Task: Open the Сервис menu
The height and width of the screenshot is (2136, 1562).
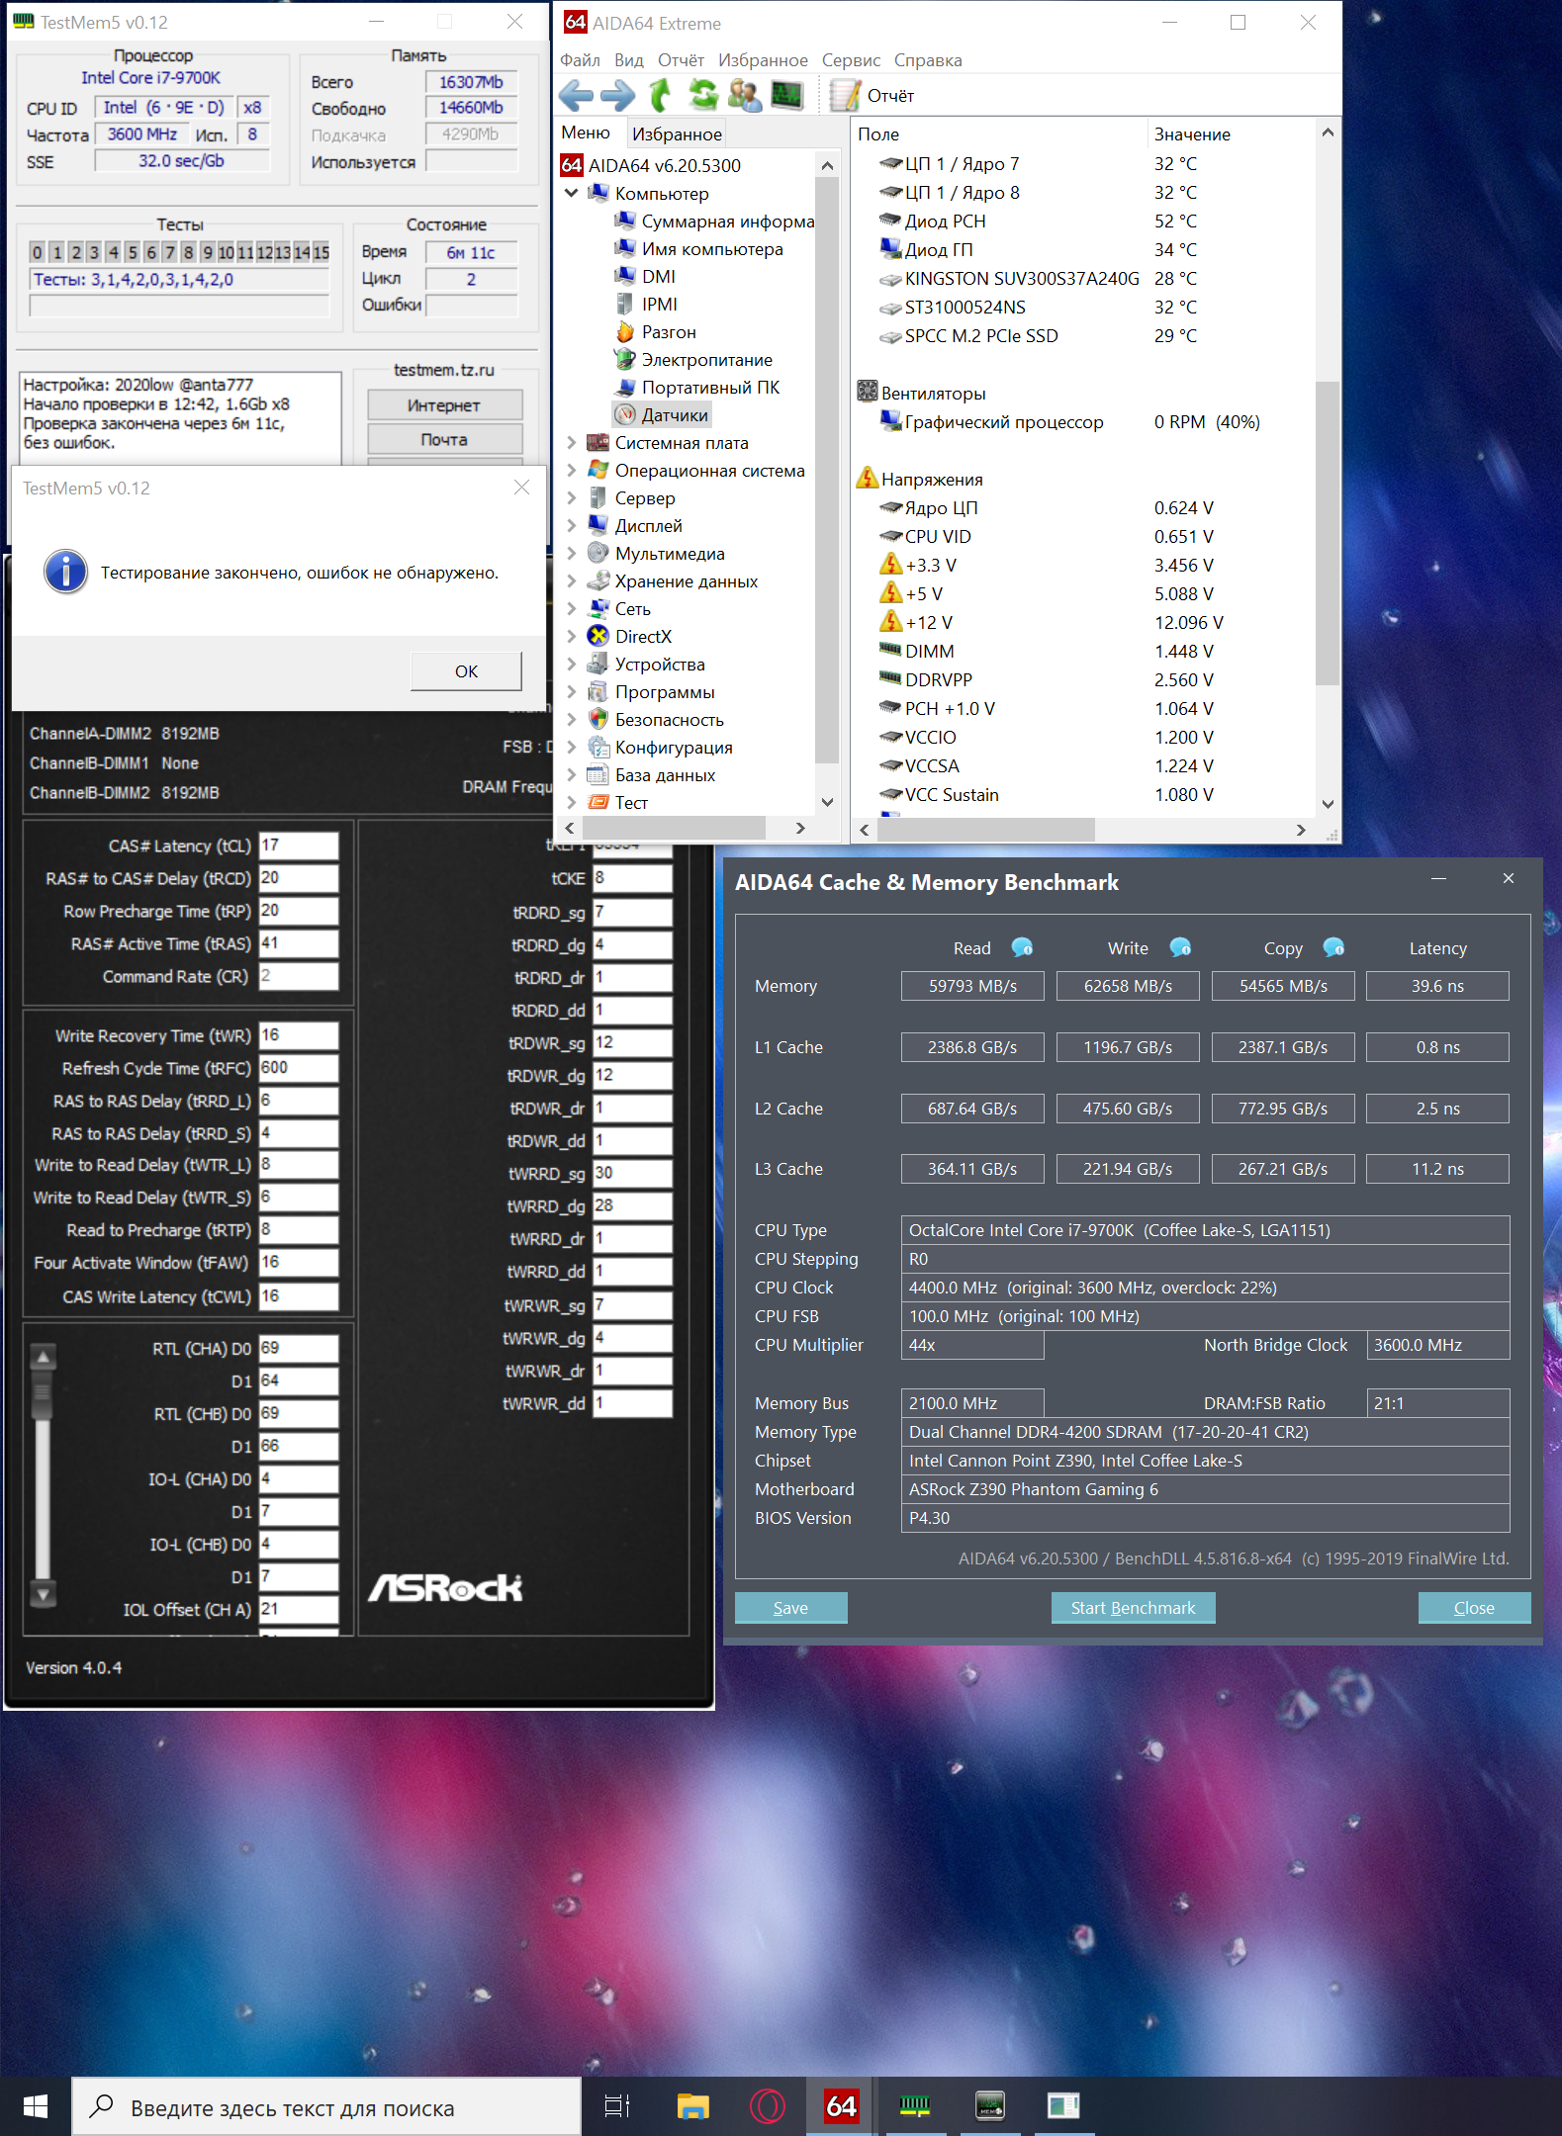Action: click(x=851, y=60)
